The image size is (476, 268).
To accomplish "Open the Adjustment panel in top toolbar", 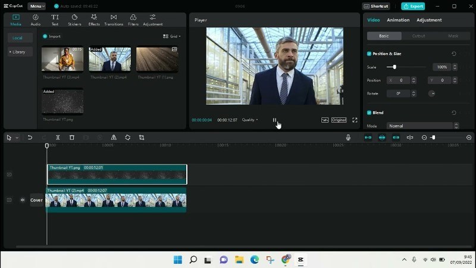I will (x=153, y=20).
